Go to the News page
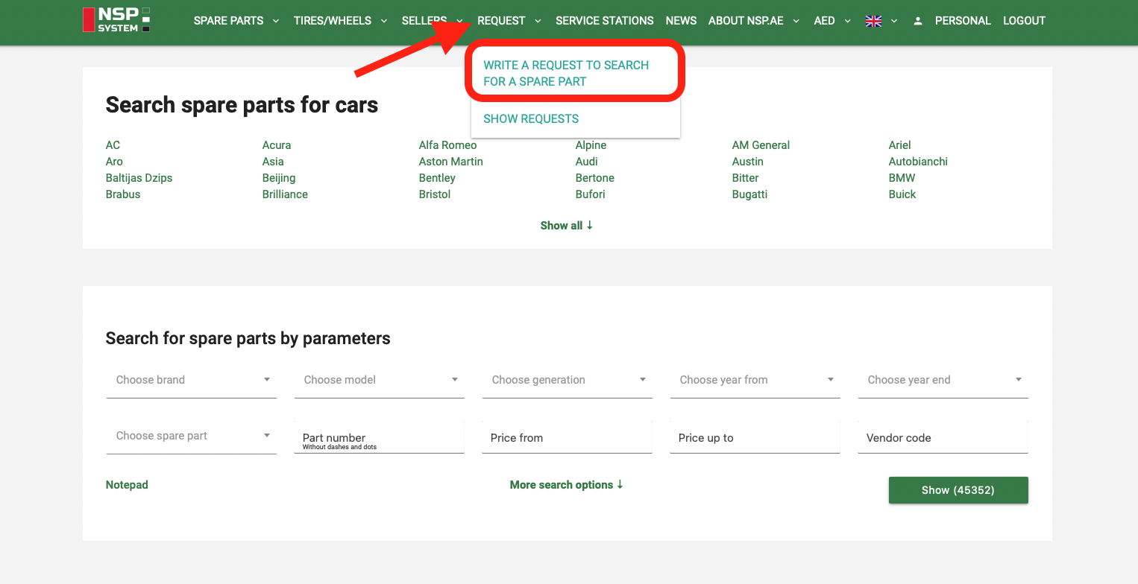The image size is (1138, 584). [681, 21]
